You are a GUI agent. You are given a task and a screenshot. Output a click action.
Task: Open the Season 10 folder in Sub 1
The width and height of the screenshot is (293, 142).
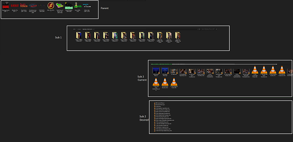point(159,37)
